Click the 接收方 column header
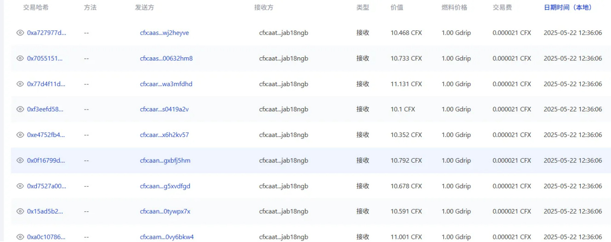 point(263,8)
